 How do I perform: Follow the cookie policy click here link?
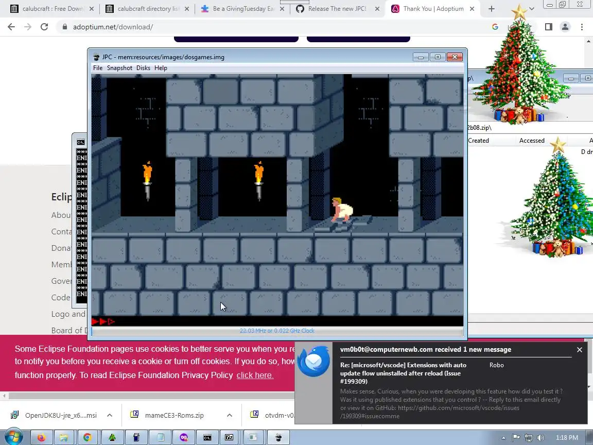[255, 375]
